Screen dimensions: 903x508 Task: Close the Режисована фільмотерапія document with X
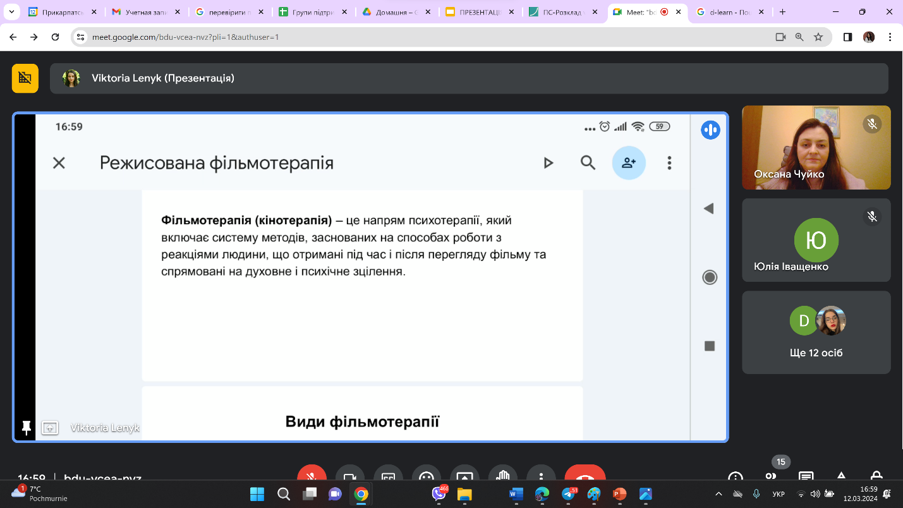[59, 163]
